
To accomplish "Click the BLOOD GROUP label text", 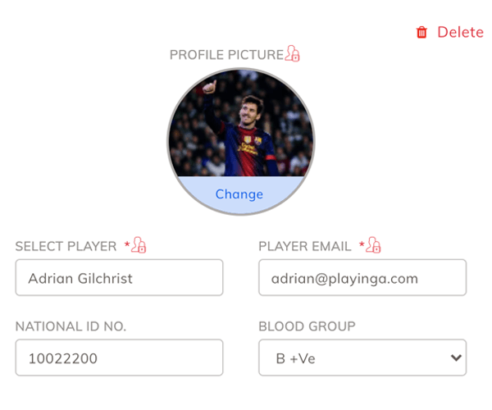I will click(x=307, y=326).
